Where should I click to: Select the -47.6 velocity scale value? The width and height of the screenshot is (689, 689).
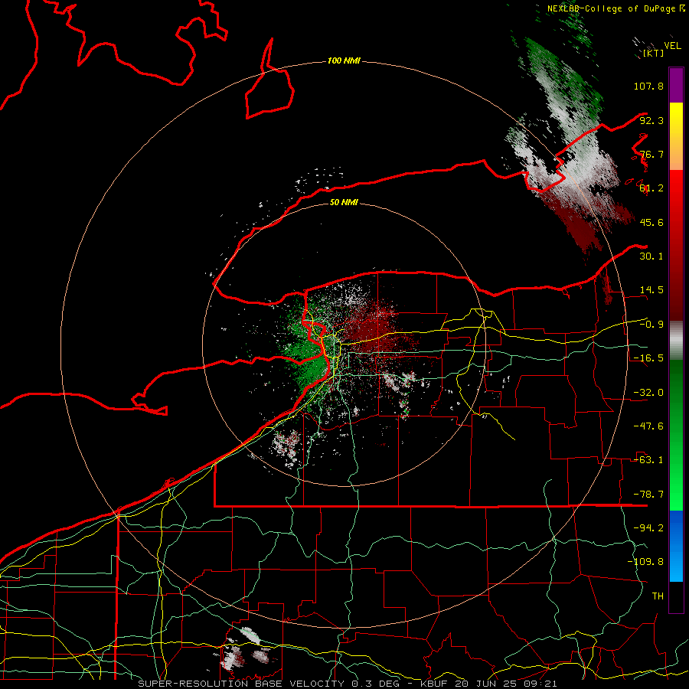[x=648, y=426]
